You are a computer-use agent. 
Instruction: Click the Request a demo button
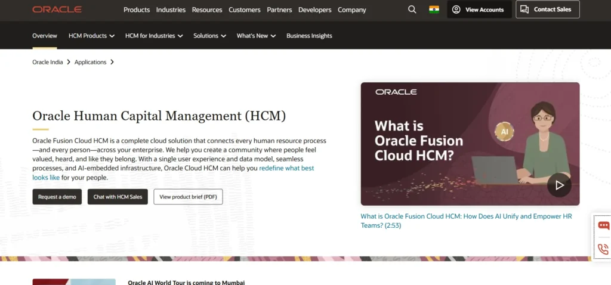57,197
